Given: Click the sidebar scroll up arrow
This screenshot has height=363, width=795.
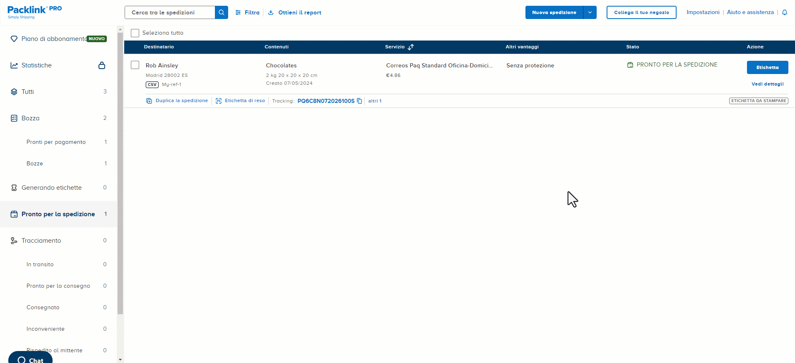Looking at the screenshot, I should point(120,29).
